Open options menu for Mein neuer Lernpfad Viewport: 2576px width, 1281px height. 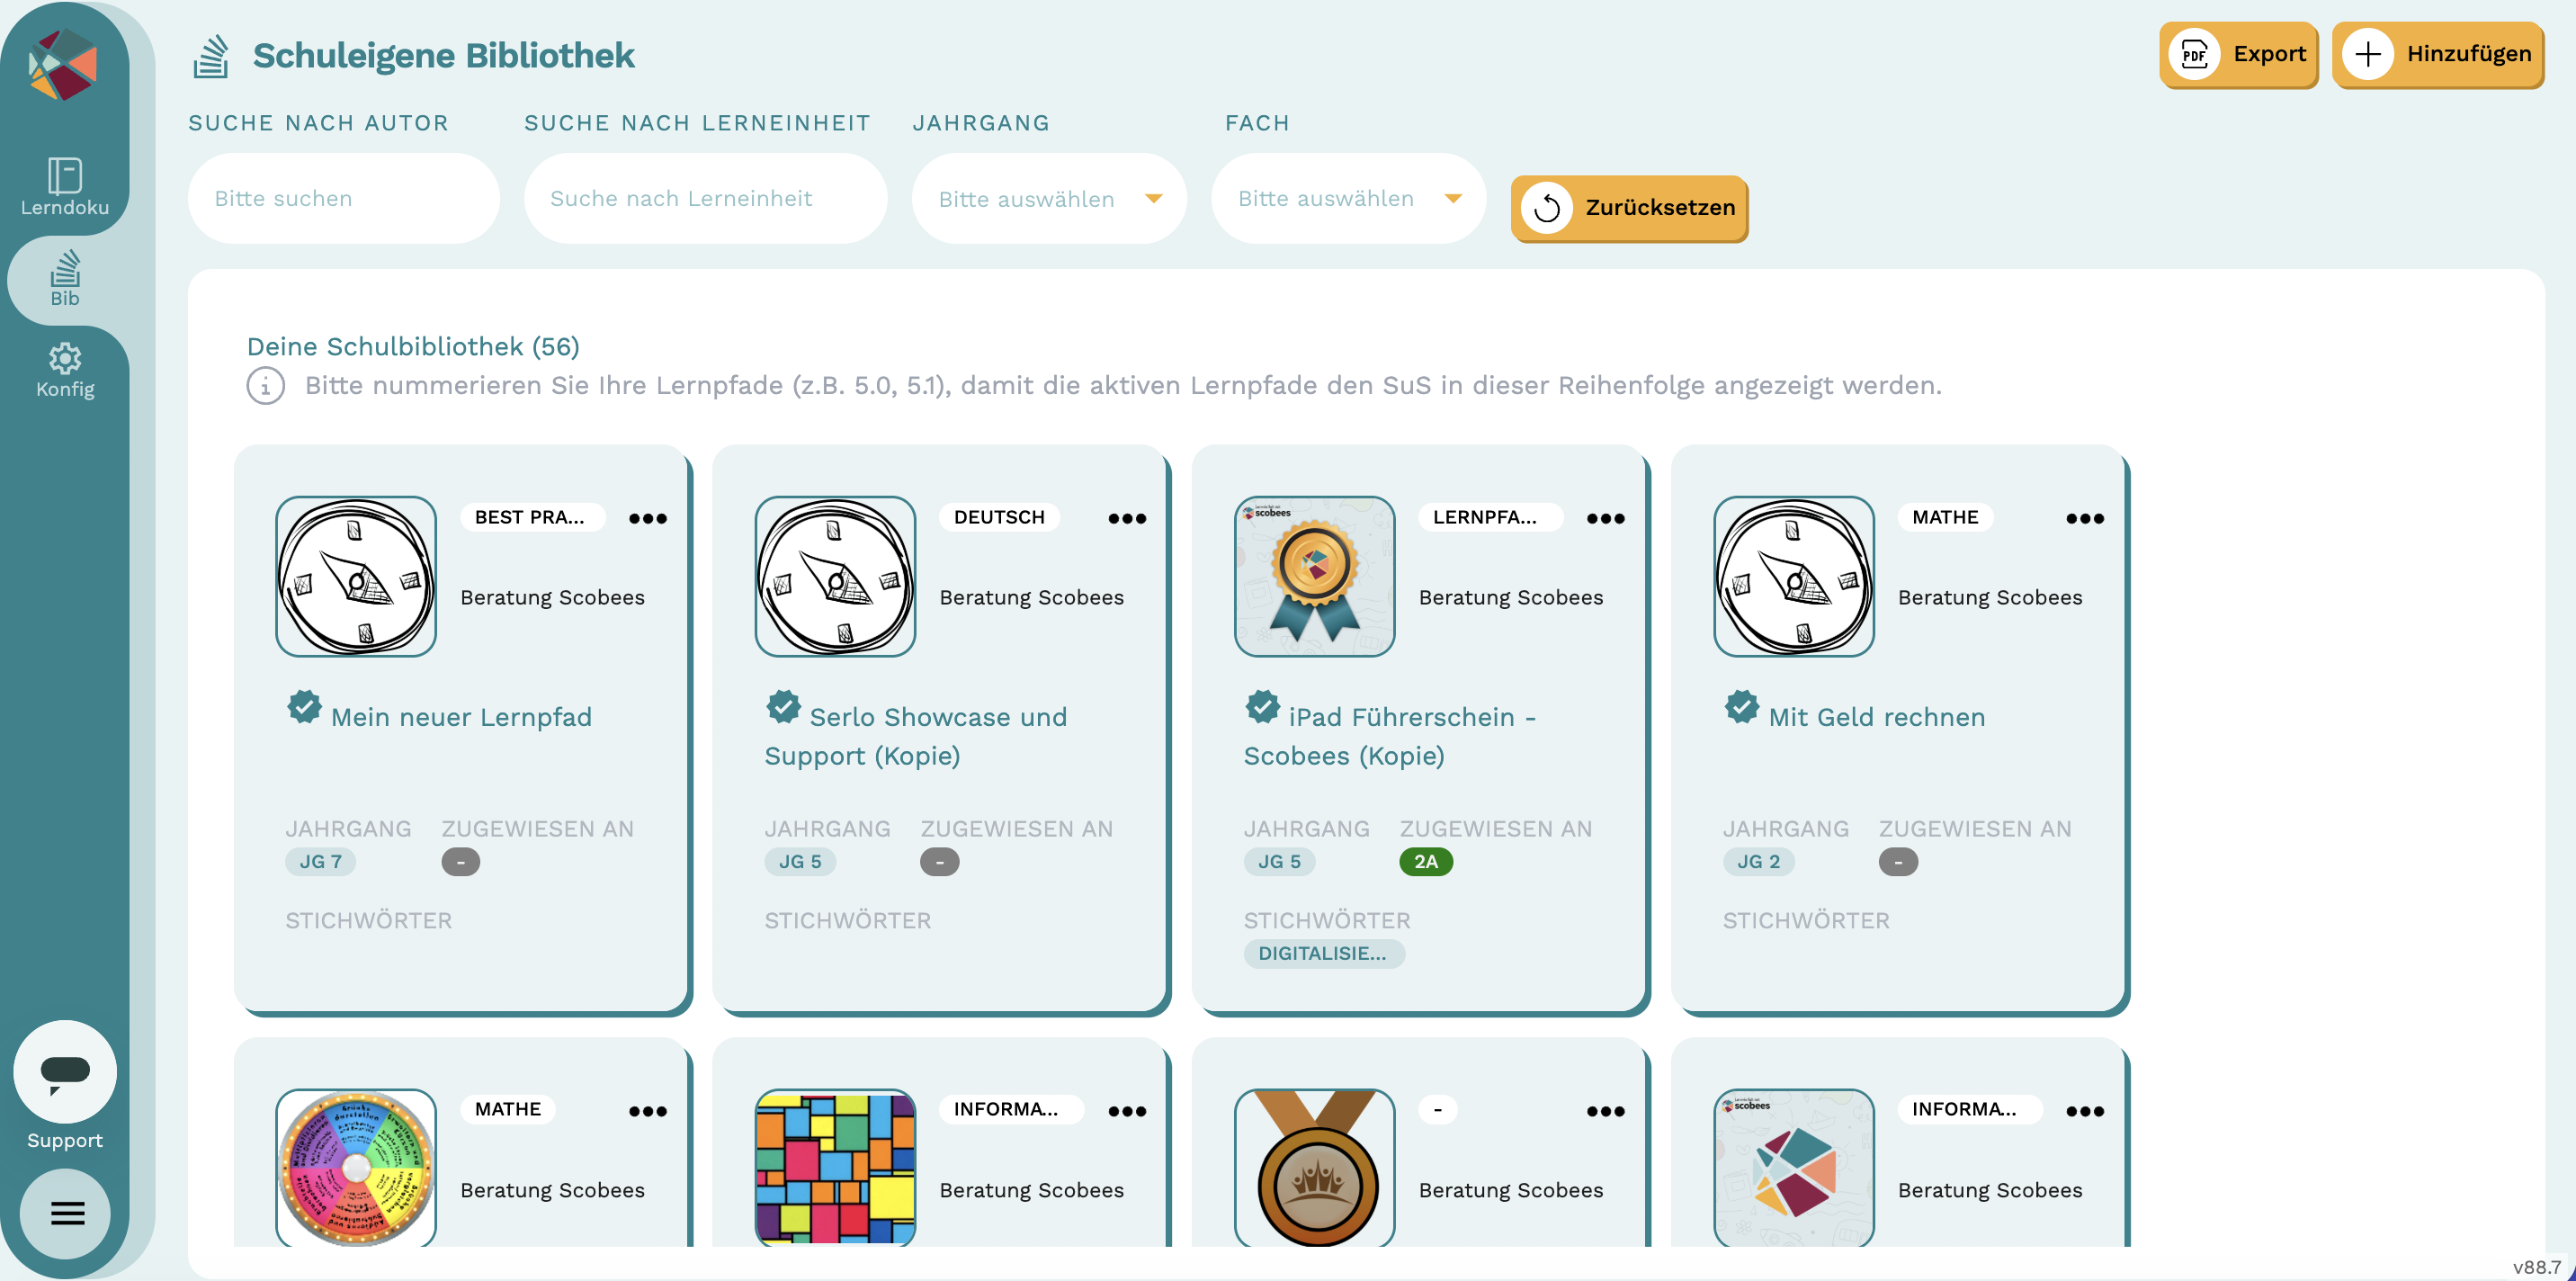click(x=647, y=518)
